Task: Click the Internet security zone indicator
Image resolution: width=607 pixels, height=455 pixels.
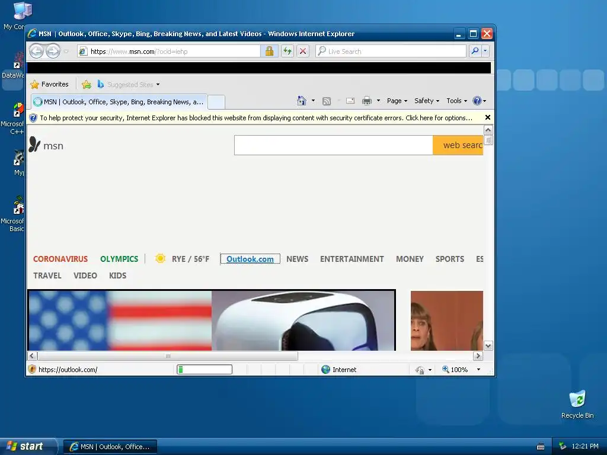Action: [338, 370]
